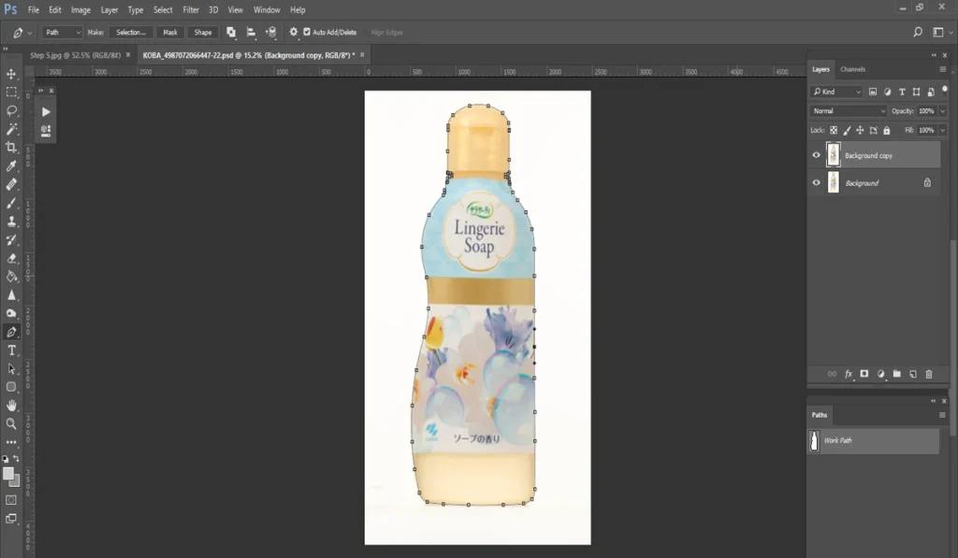The width and height of the screenshot is (958, 558).
Task: Open the Paths panel menu
Action: click(942, 415)
